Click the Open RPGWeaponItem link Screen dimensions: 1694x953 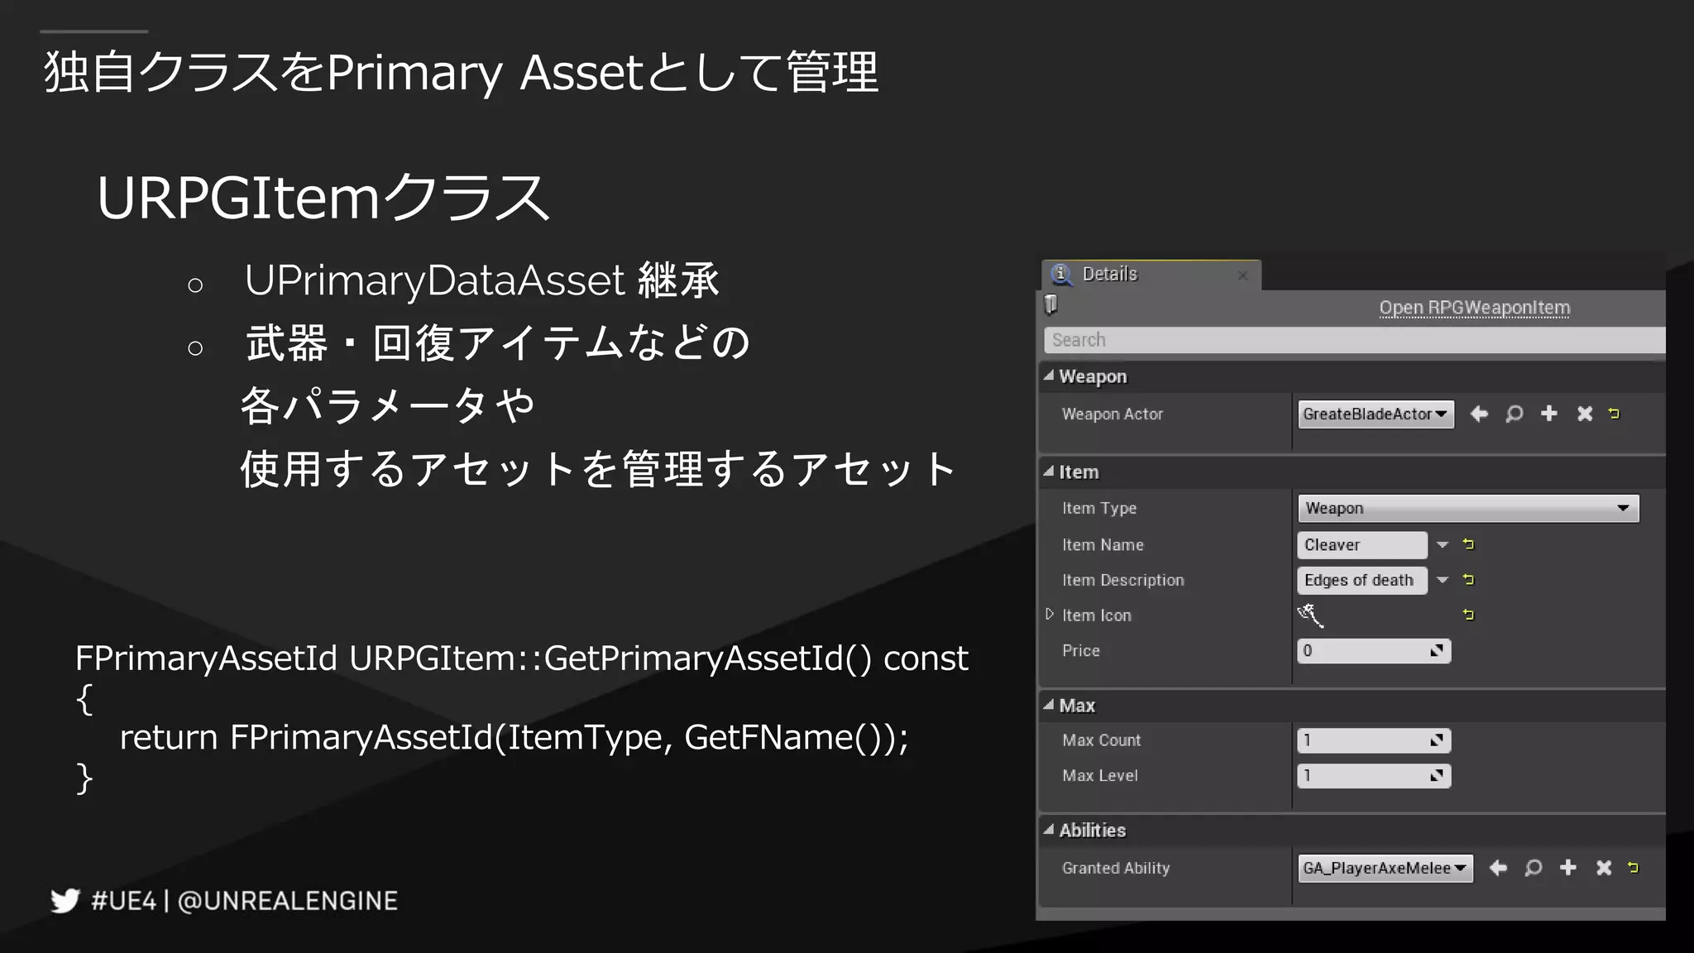pyautogui.click(x=1474, y=308)
